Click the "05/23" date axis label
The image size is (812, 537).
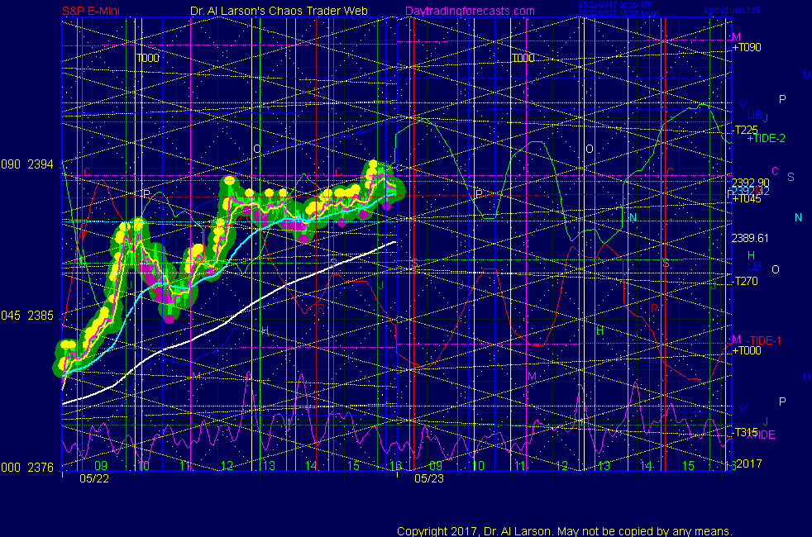(x=429, y=478)
